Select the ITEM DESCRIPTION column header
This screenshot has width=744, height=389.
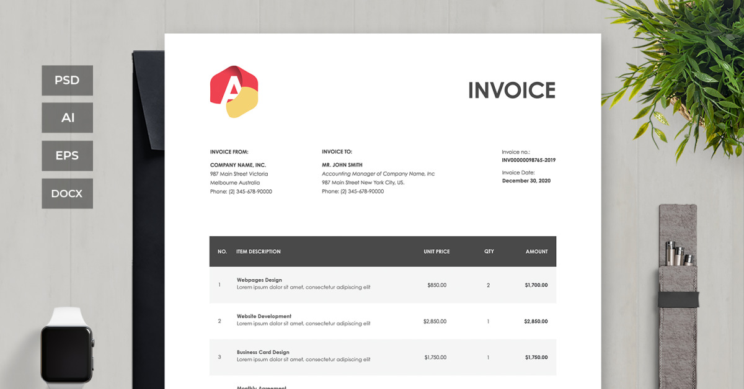[x=258, y=251]
